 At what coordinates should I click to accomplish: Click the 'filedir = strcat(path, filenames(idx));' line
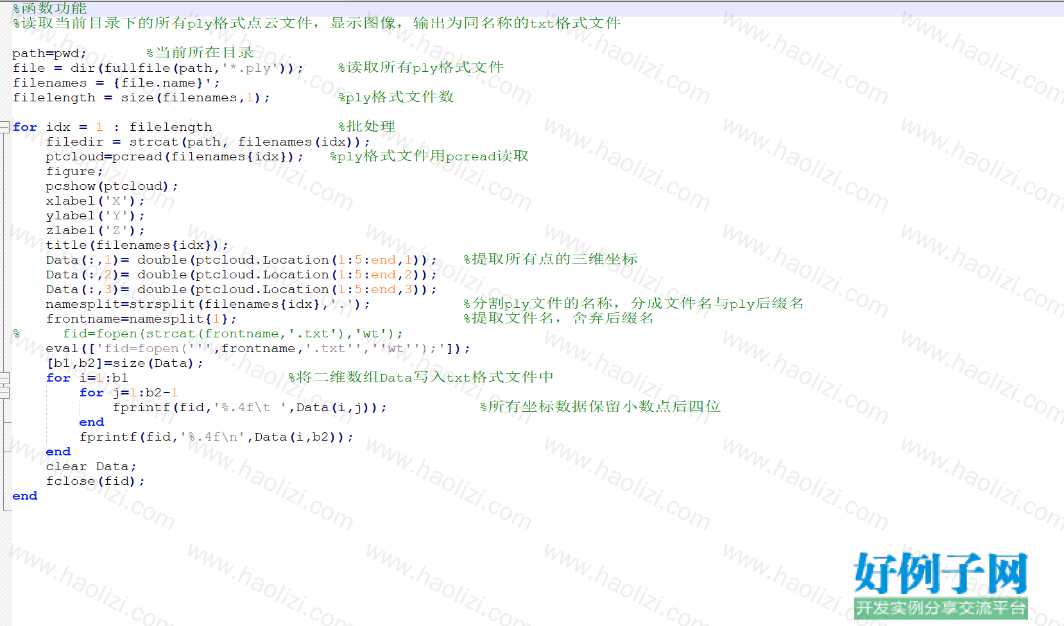tap(208, 142)
